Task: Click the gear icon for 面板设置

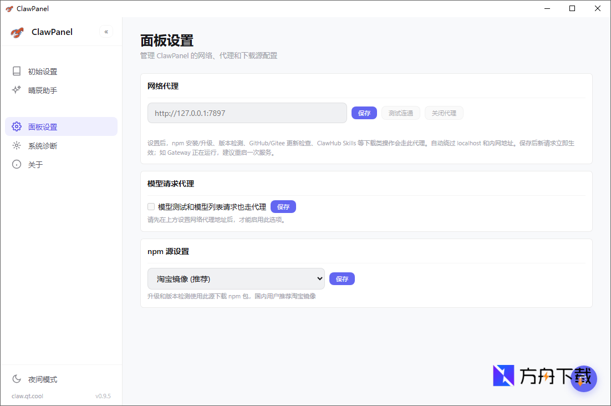Action: [x=17, y=127]
